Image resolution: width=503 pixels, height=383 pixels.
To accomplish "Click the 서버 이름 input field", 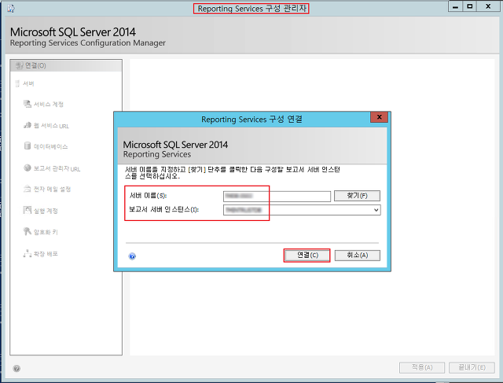I will tap(277, 196).
